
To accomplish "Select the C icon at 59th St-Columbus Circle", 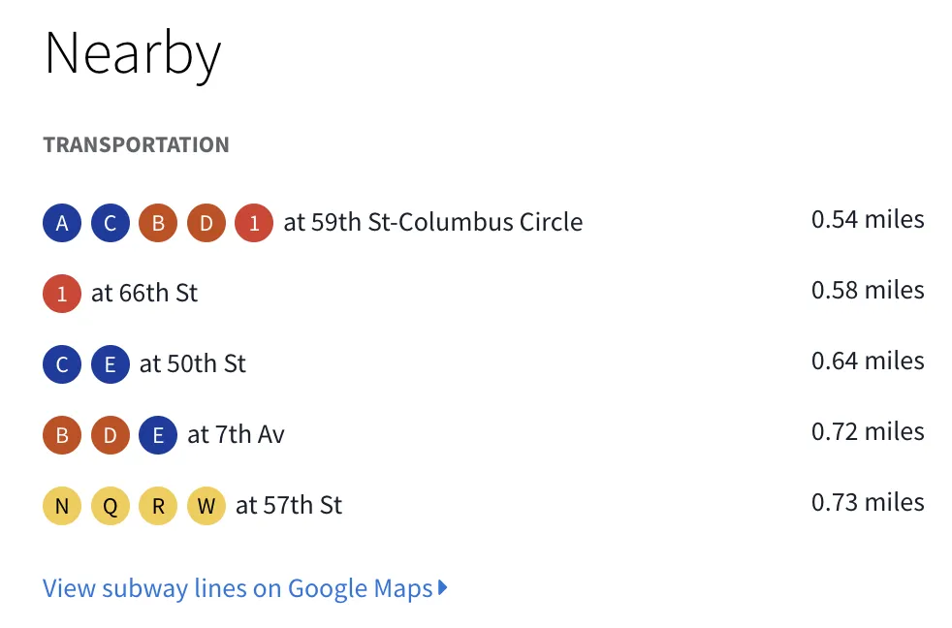I will 110,223.
